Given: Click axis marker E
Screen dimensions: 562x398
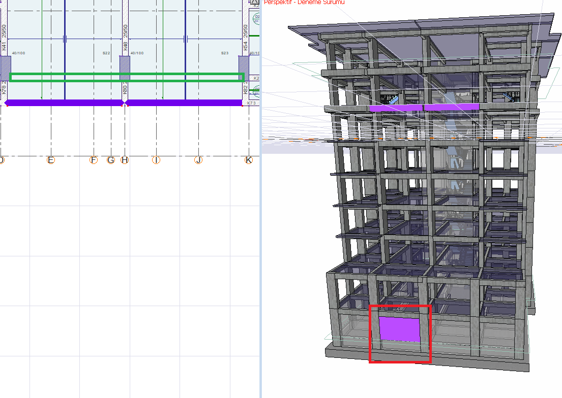Looking at the screenshot, I should pyautogui.click(x=51, y=160).
